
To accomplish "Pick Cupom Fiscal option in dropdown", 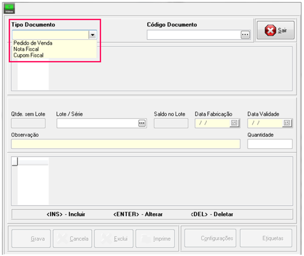I will (28, 55).
